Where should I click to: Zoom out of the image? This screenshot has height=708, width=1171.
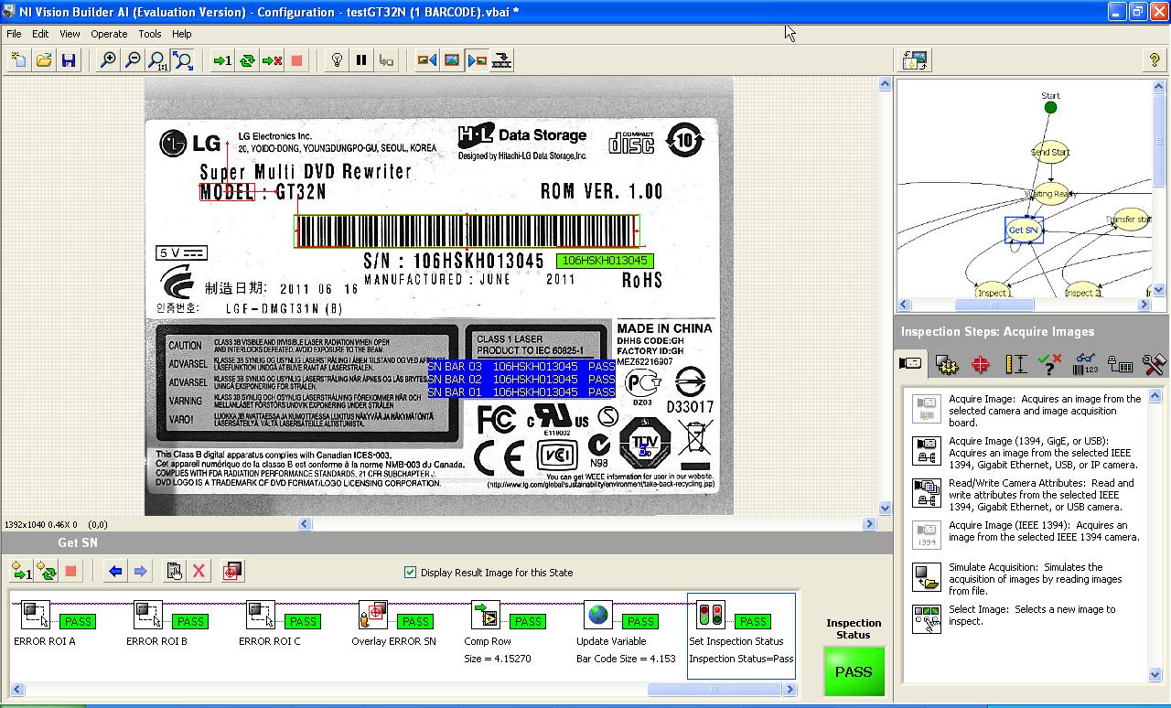pyautogui.click(x=133, y=60)
